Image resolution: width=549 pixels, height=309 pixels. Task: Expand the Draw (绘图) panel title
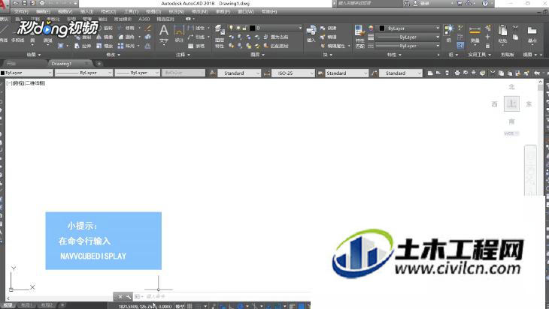(34, 55)
